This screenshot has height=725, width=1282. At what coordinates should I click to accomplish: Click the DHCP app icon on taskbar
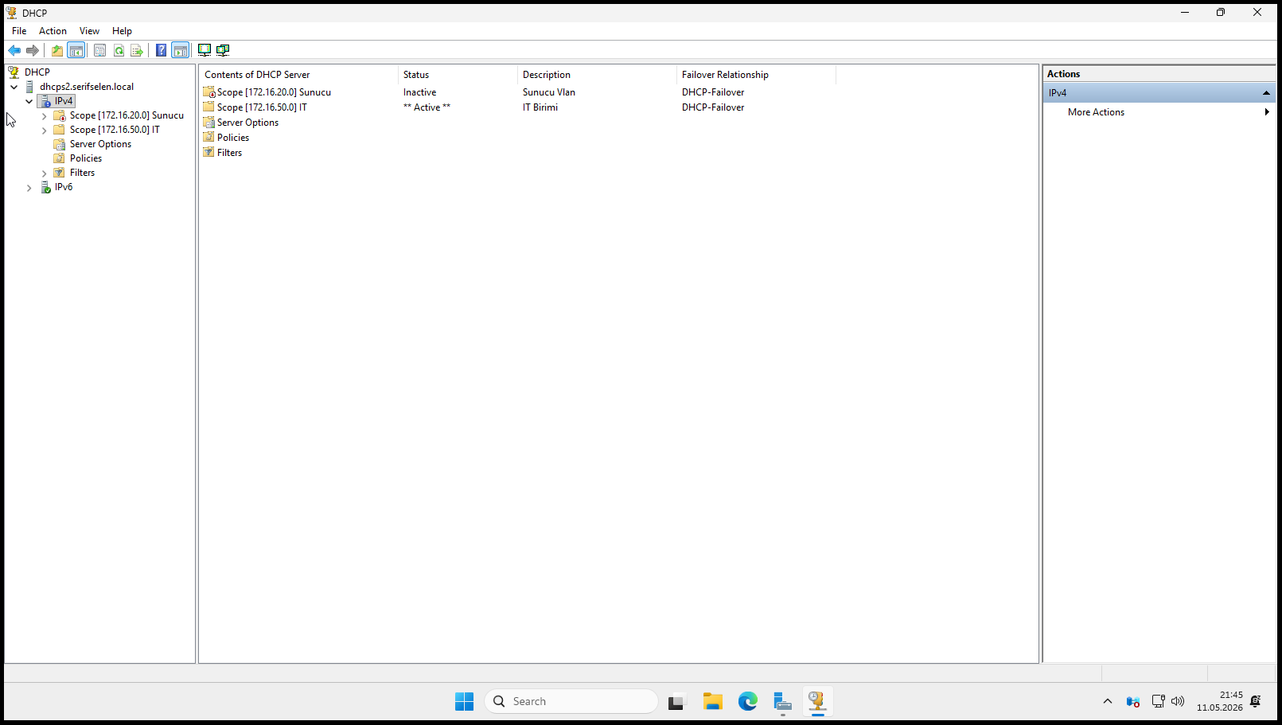point(818,701)
